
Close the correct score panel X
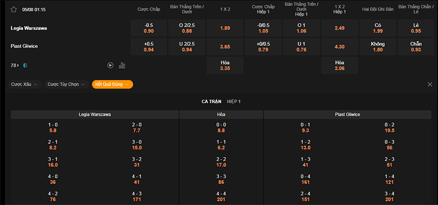point(430,85)
